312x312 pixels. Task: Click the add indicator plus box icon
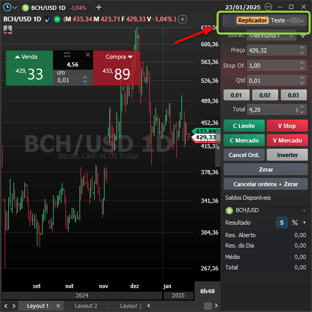tap(183, 19)
